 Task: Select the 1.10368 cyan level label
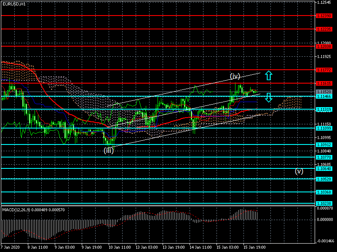(x=324, y=192)
